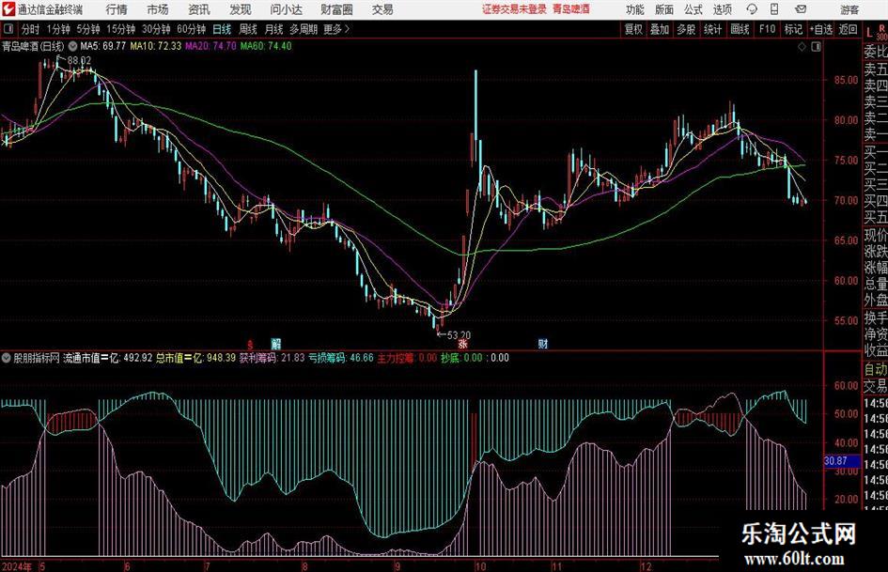Image resolution: width=888 pixels, height=572 pixels.
Task: Click the 通达信 red logo icon
Action: pyautogui.click(x=8, y=9)
